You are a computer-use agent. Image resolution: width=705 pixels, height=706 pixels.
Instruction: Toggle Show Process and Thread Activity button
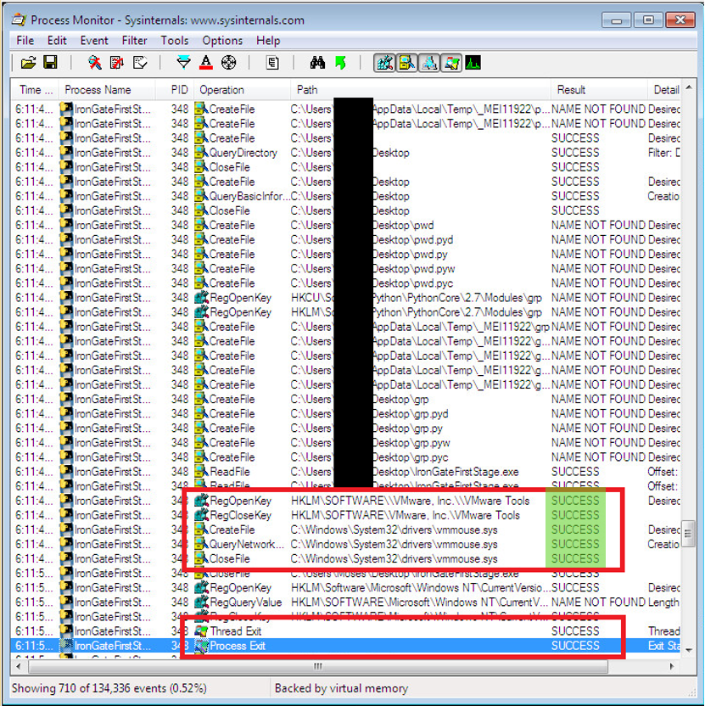coord(451,63)
